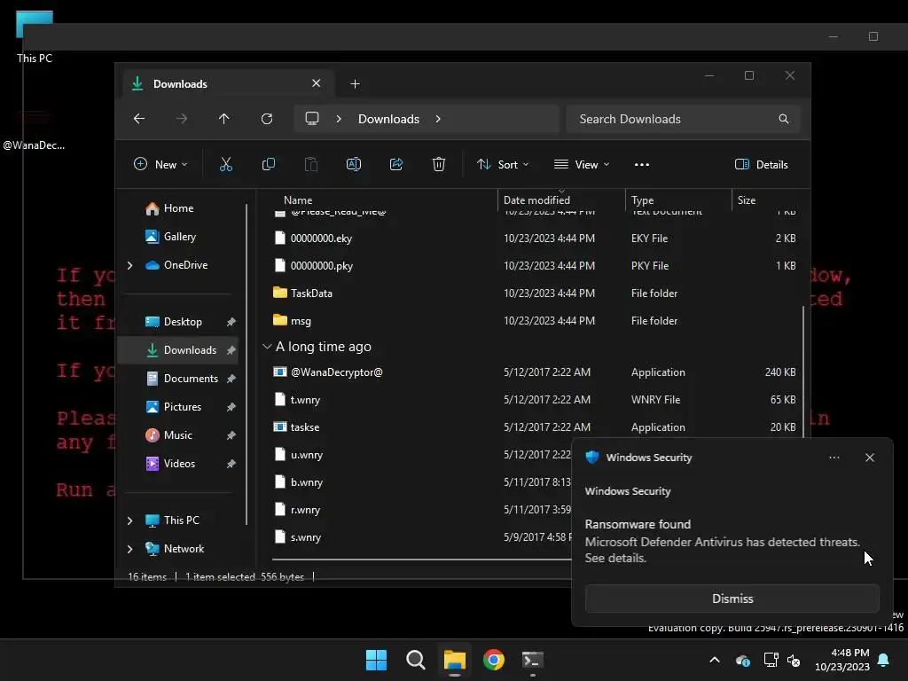Screen dimensions: 908x681
Task: Click the Share icon in toolbar
Action: 396,164
